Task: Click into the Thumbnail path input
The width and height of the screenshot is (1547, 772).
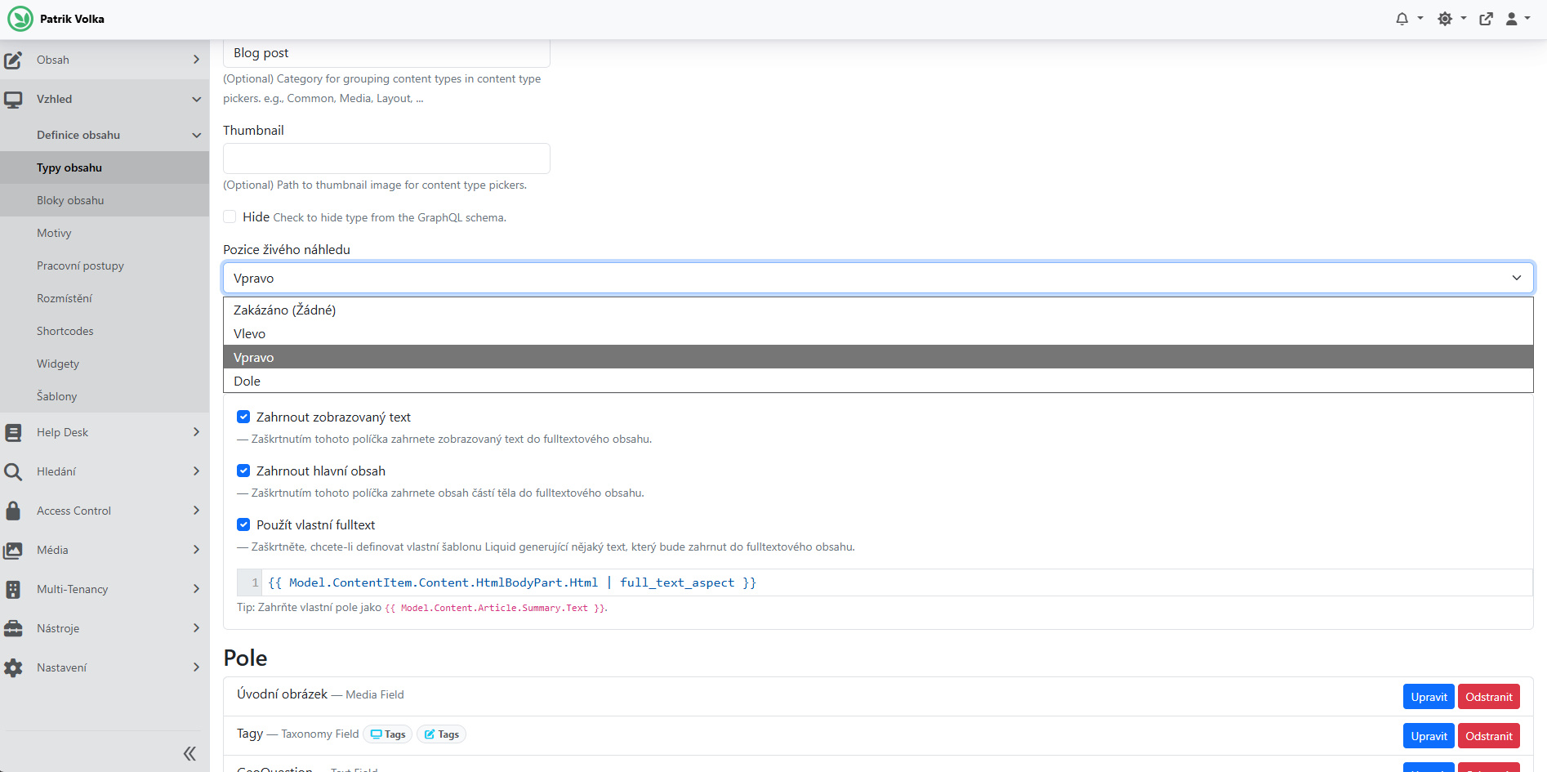Action: [386, 158]
